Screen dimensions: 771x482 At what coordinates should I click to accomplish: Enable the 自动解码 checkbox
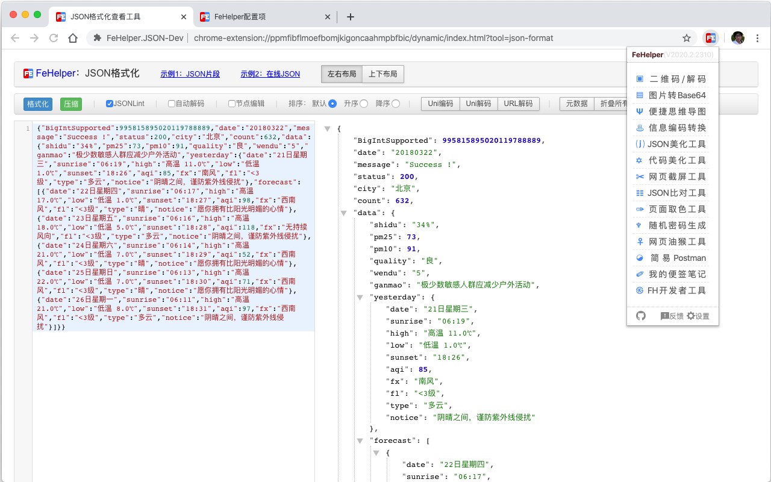[172, 104]
